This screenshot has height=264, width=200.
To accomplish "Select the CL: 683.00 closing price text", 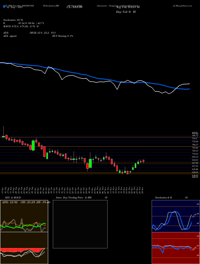I will [74, 7].
